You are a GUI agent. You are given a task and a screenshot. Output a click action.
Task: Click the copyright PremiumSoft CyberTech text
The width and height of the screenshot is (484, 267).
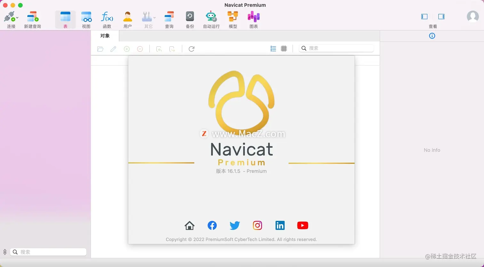tap(241, 240)
